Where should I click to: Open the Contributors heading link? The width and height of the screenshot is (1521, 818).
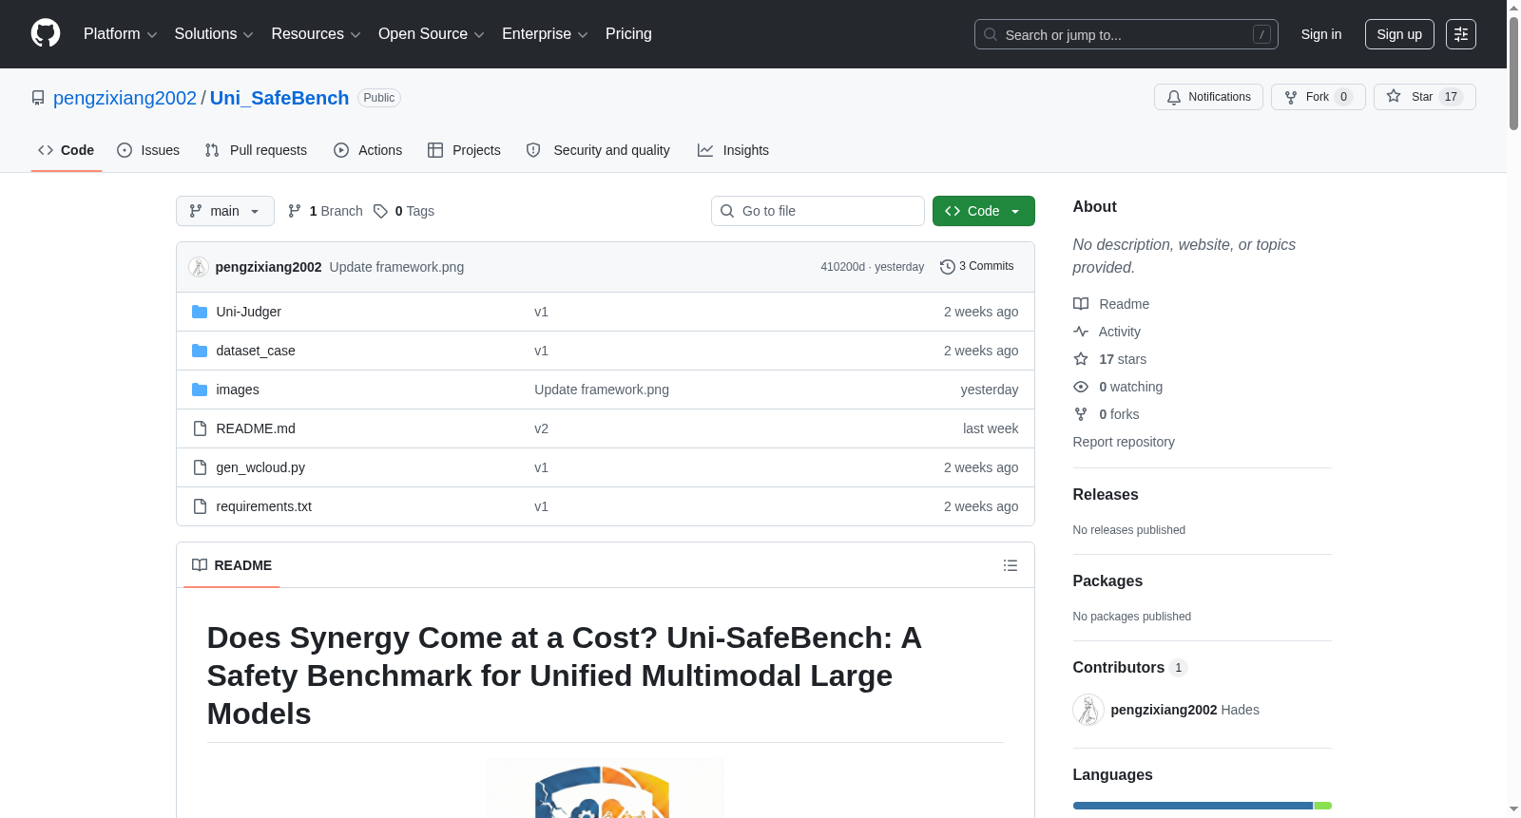click(x=1130, y=667)
